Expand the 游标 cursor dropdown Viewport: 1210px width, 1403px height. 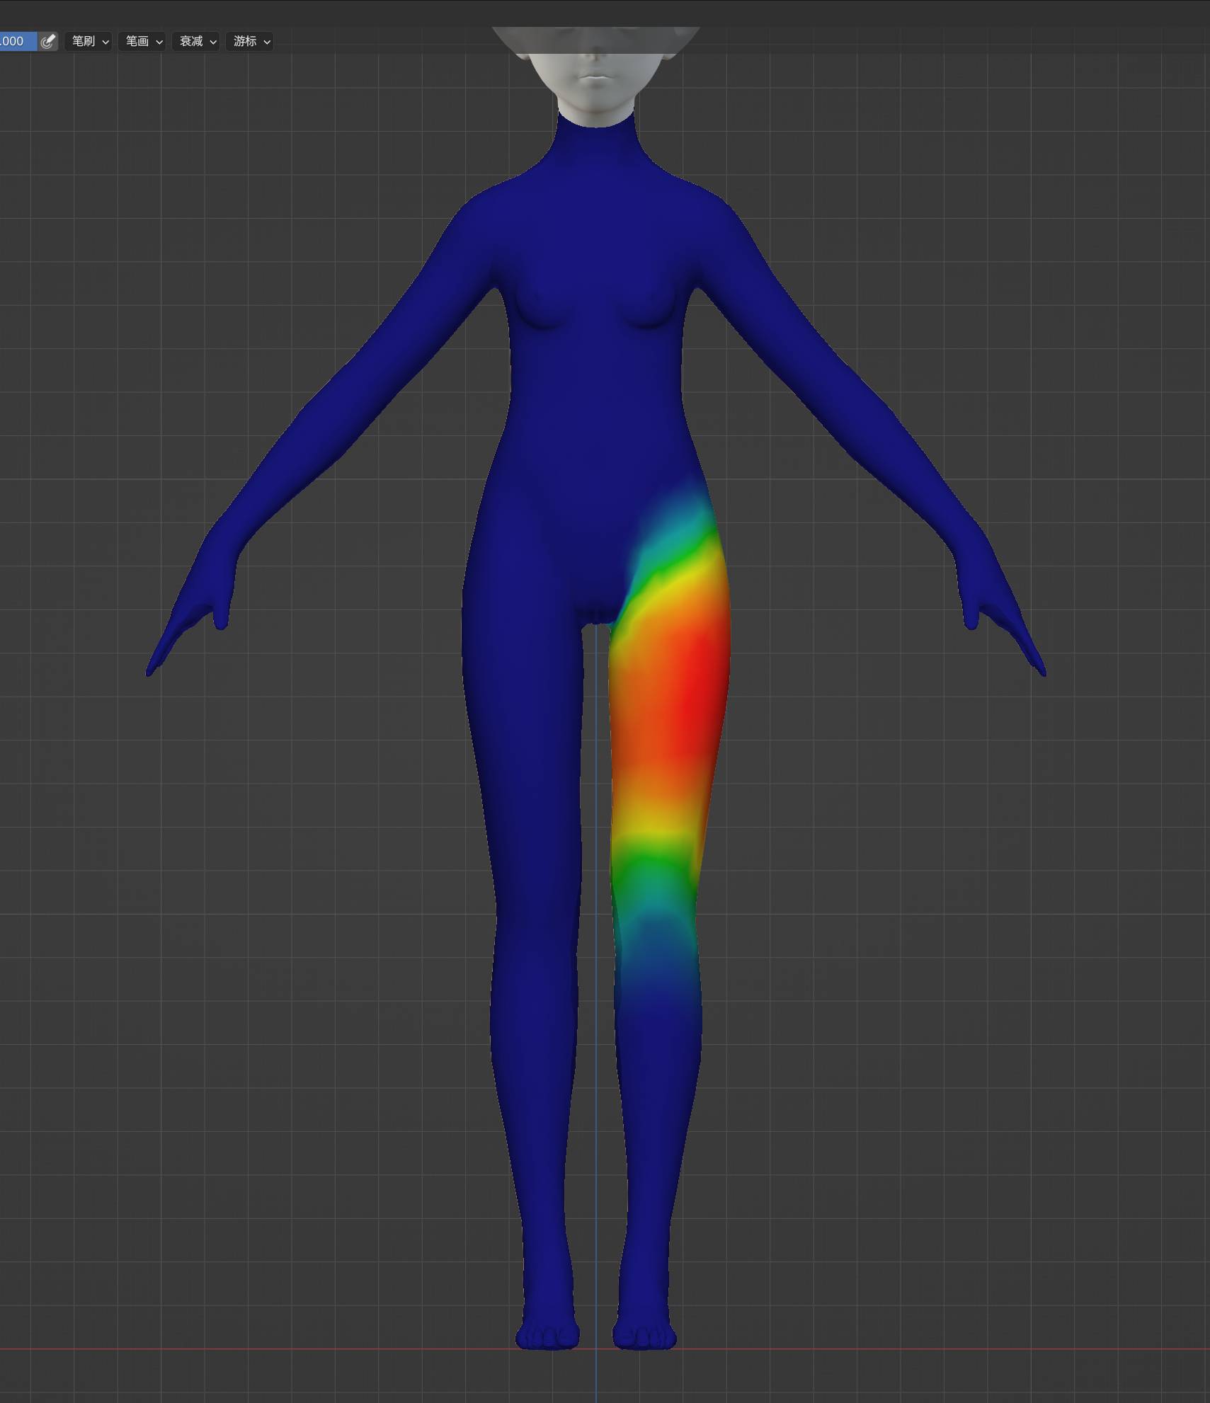(251, 42)
